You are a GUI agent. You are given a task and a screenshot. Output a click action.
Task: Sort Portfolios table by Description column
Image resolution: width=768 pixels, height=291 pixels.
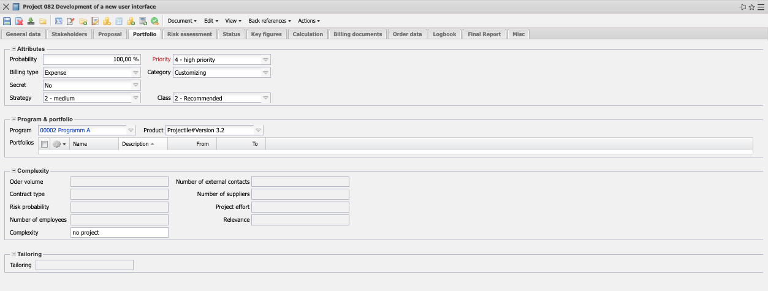[135, 144]
